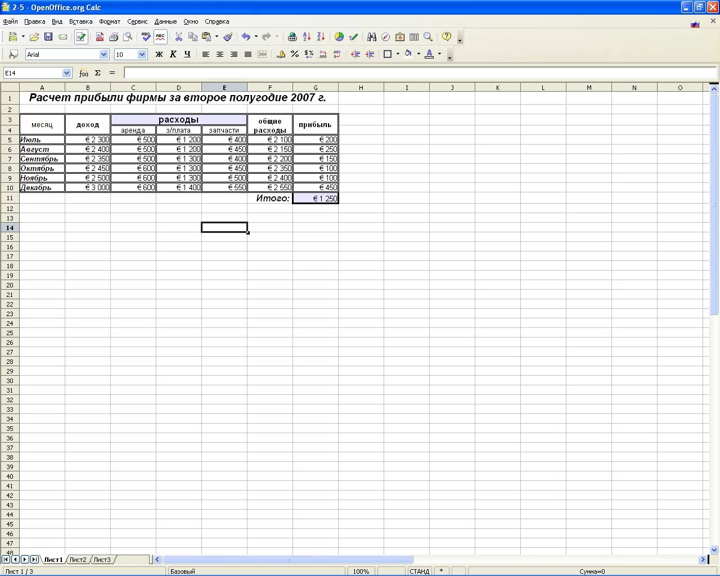
Task: Click the Send document as e-mail icon
Action: click(62, 37)
